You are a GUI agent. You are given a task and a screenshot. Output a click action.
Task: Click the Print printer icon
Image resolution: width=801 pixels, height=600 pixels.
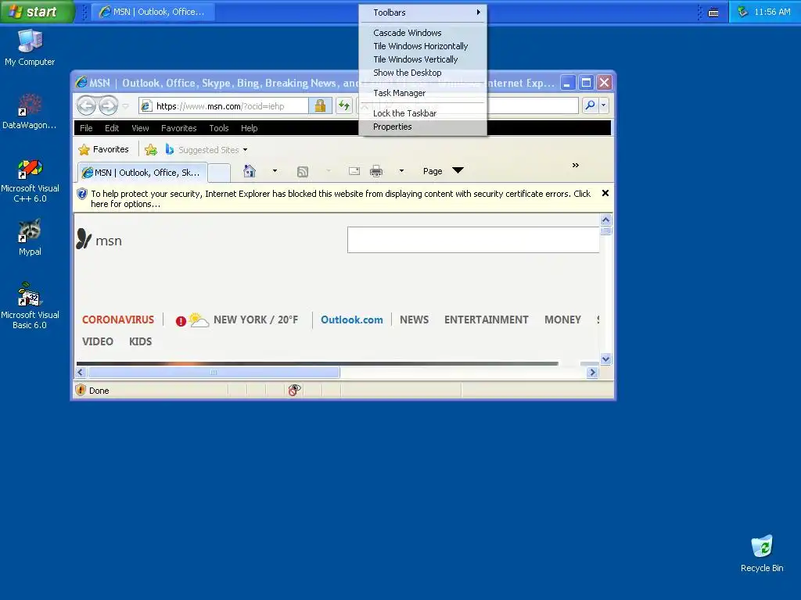(376, 171)
